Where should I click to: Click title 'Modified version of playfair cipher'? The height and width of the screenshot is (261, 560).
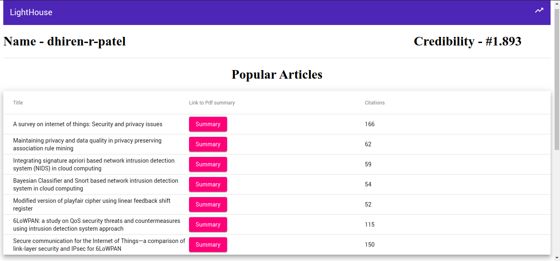[92, 204]
